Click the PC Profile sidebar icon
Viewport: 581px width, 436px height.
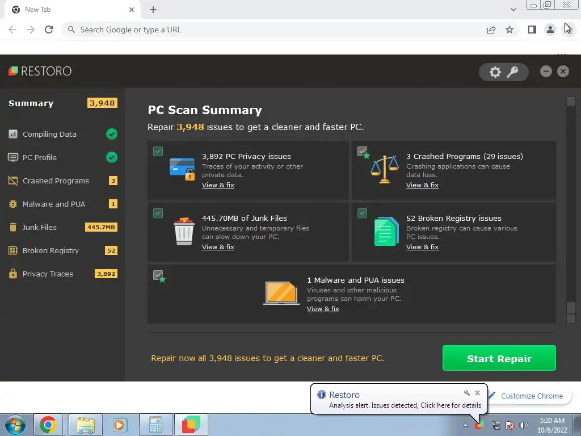(13, 157)
